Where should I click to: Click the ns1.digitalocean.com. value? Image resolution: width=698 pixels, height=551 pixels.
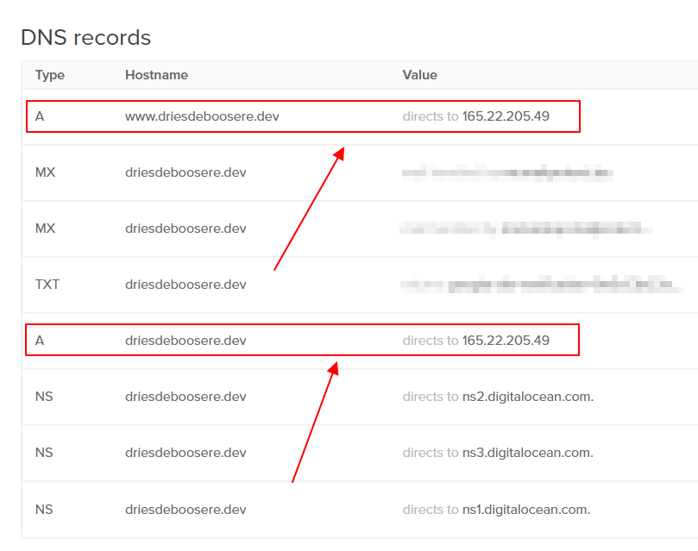(526, 510)
